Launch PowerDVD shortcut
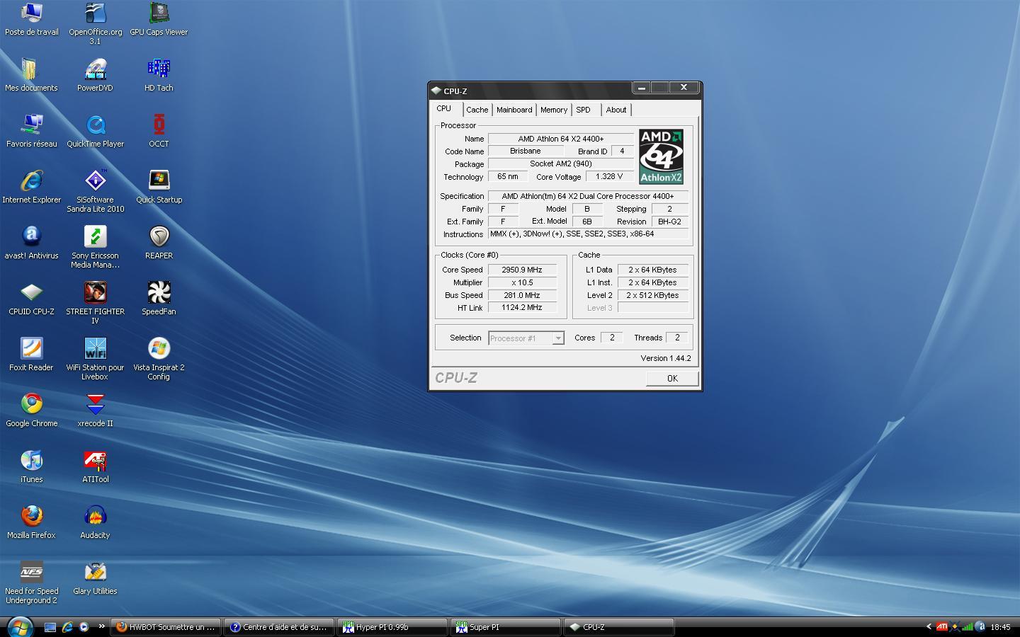The width and height of the screenshot is (1020, 637). pos(95,75)
